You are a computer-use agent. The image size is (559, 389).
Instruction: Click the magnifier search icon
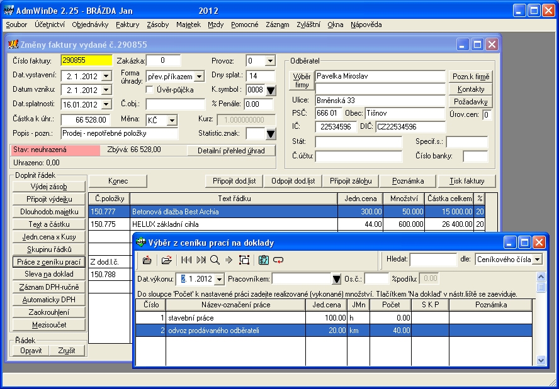tap(215, 260)
